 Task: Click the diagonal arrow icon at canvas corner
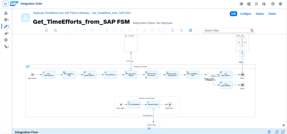click(x=284, y=125)
